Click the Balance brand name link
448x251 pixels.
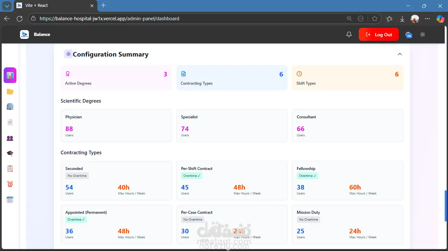(42, 34)
